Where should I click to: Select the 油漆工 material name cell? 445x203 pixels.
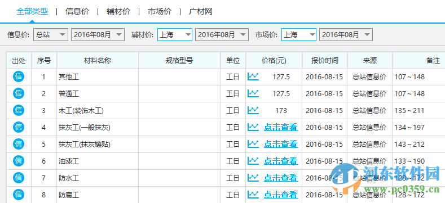(x=98, y=161)
